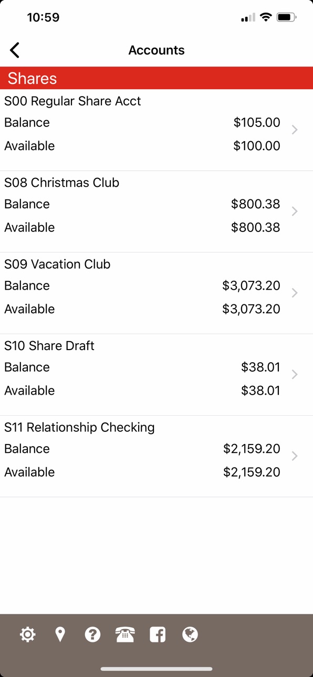Open settings gear icon in bottom bar

pyautogui.click(x=27, y=634)
